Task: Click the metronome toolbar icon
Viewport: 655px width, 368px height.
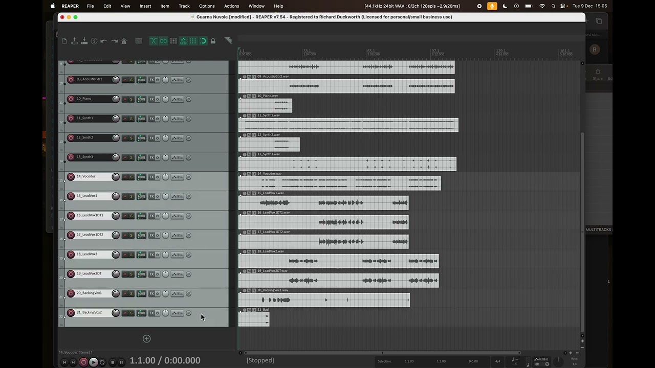Action: 124,41
